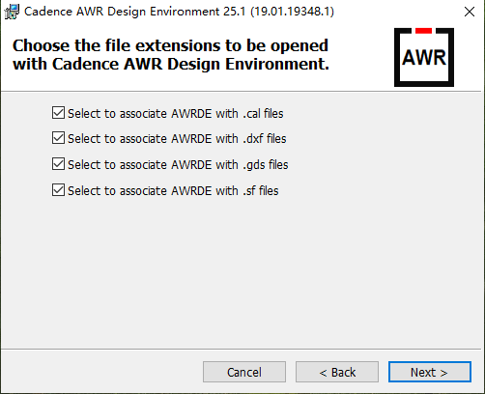485x394 pixels.
Task: Go back with the '< Back' button
Action: pos(337,372)
